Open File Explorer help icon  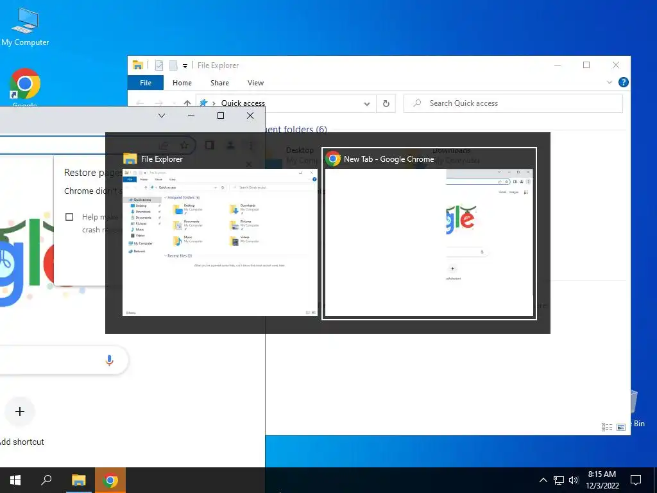pyautogui.click(x=623, y=82)
